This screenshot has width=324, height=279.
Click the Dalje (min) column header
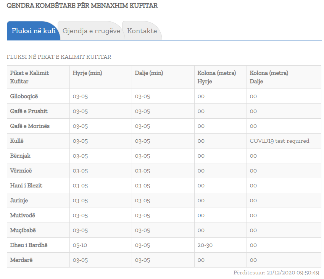point(149,73)
